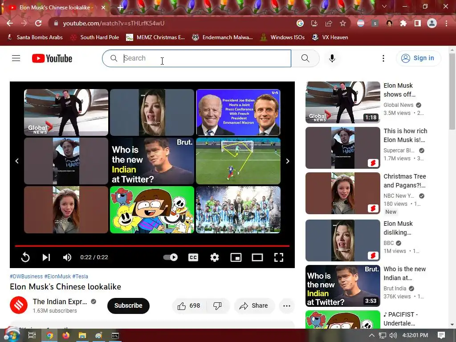Open the #DWBusiness hashtag
The height and width of the screenshot is (342, 456).
click(26, 276)
